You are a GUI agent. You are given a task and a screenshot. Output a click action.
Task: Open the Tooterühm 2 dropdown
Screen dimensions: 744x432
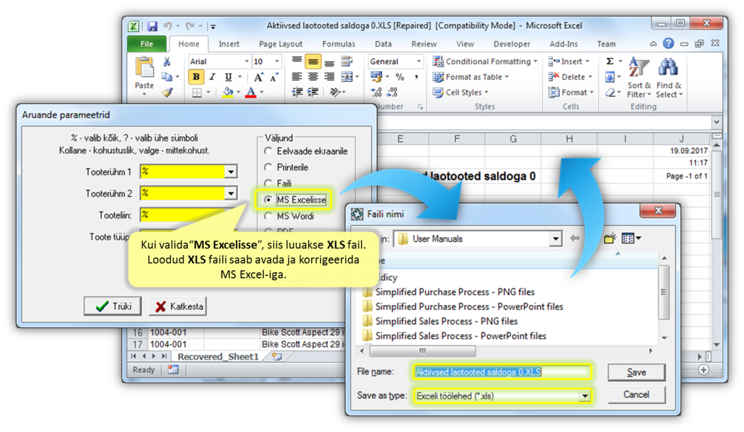click(x=231, y=193)
